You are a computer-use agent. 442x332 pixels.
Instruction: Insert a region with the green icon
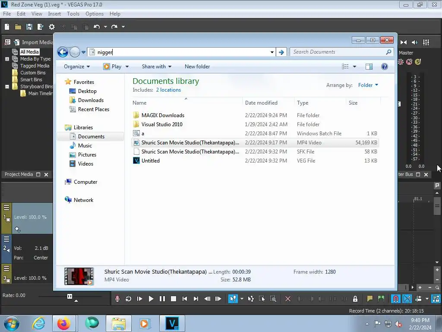click(381, 299)
